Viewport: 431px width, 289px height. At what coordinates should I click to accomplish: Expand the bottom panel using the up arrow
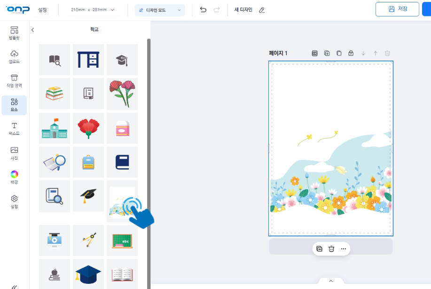point(330,281)
